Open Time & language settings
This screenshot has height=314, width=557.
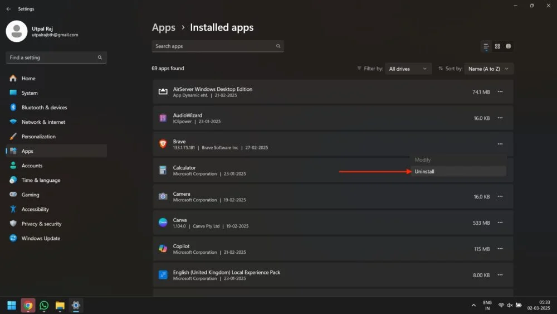click(56, 180)
